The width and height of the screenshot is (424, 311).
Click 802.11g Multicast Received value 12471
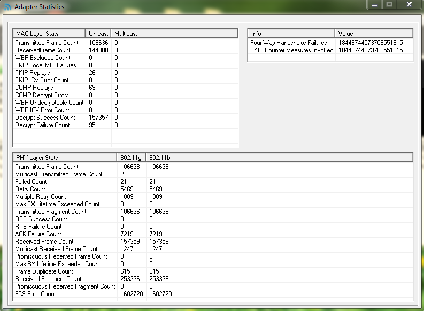[x=128, y=249]
